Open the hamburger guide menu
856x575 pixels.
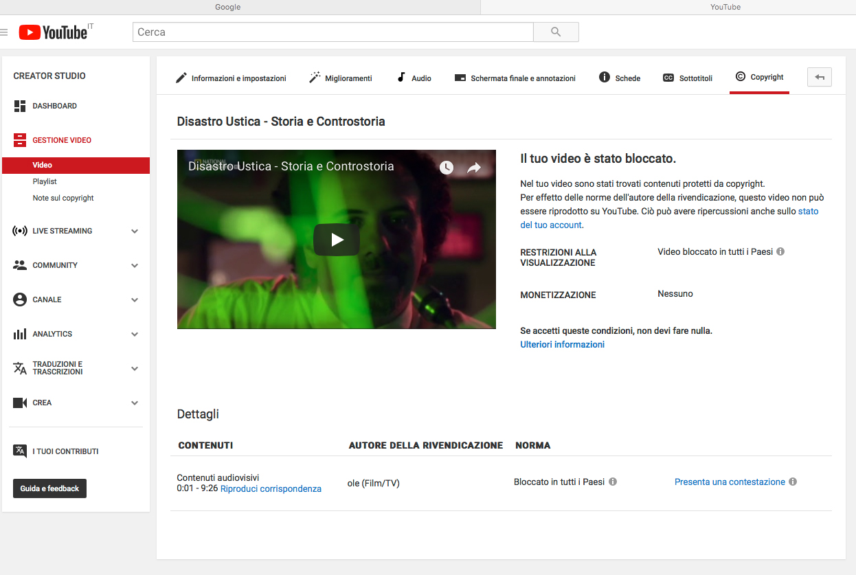pyautogui.click(x=4, y=32)
